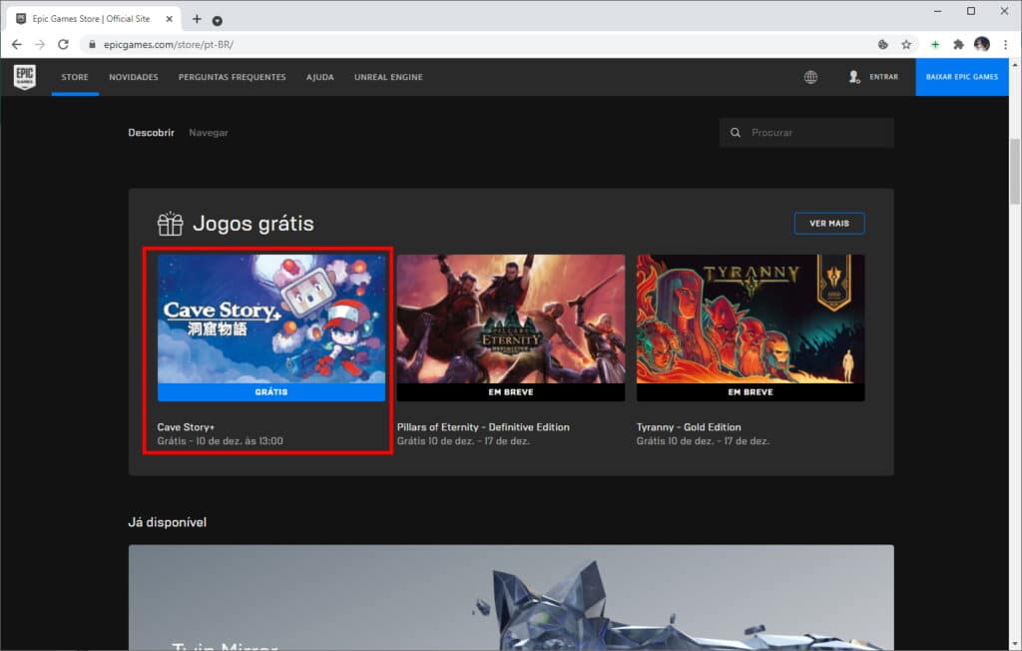Click the cookie icon in the address bar
Viewport: 1022px width, 651px height.
883,44
